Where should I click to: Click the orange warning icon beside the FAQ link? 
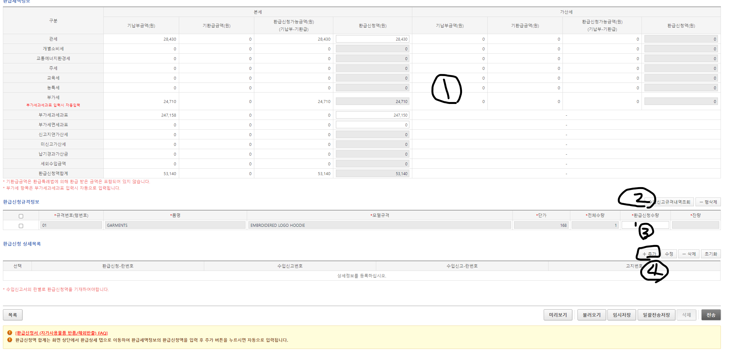pos(10,333)
